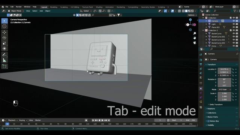Activate the 3D Cursor tool

(x=4, y=26)
